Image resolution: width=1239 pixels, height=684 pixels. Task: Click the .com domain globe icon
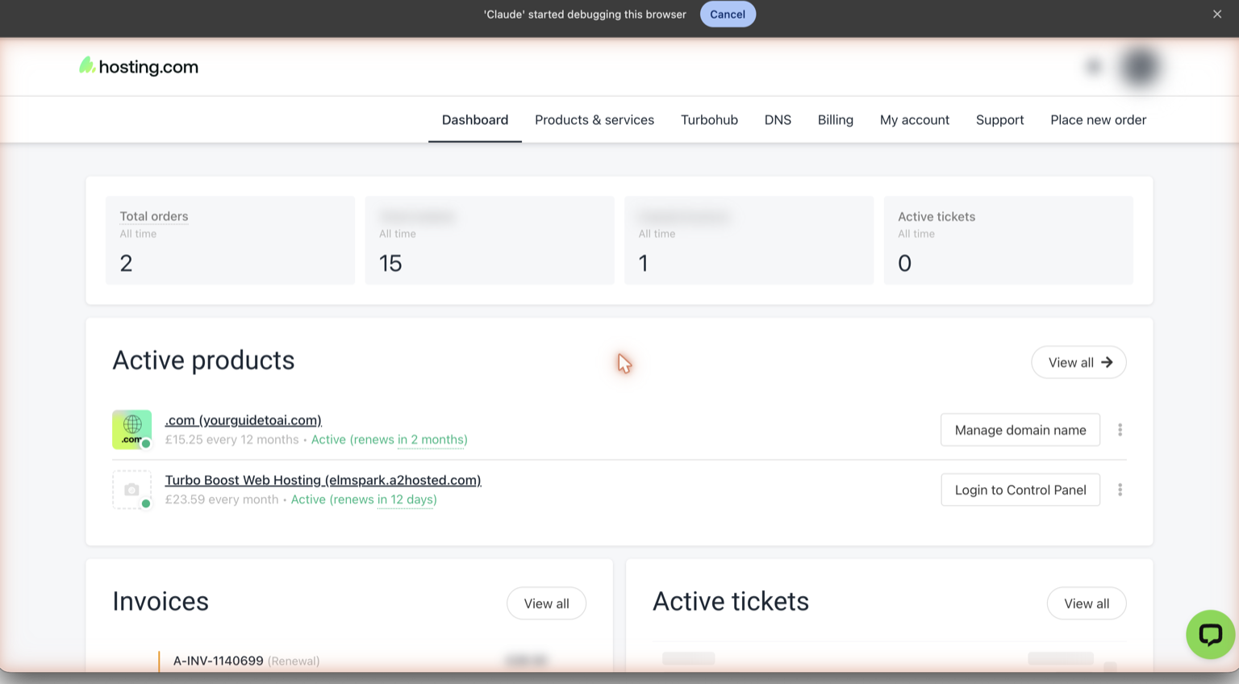132,429
